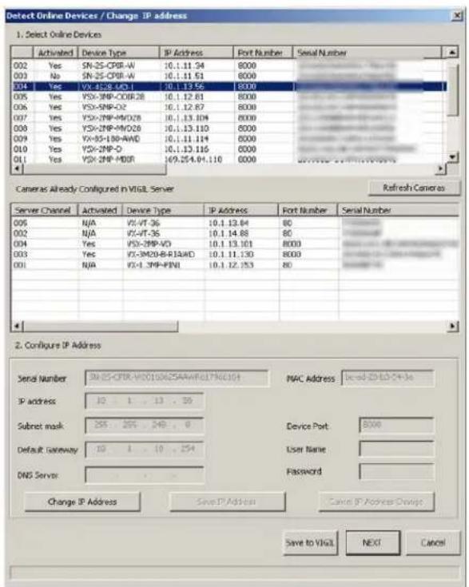Click the User Name field
Screen dimensions: 469x587
pos(397,449)
